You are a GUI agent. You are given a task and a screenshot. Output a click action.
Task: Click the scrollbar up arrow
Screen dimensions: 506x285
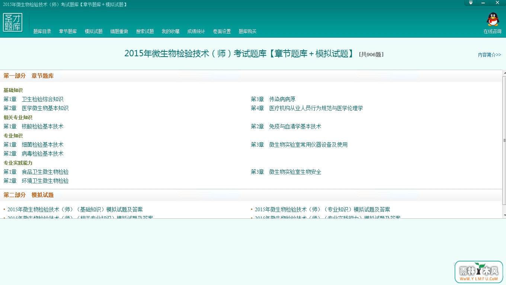point(504,73)
